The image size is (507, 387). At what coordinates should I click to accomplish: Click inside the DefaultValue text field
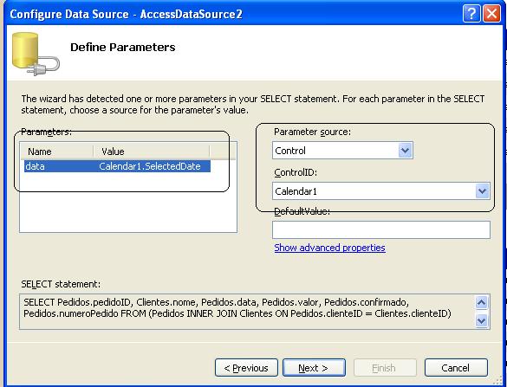tap(381, 230)
